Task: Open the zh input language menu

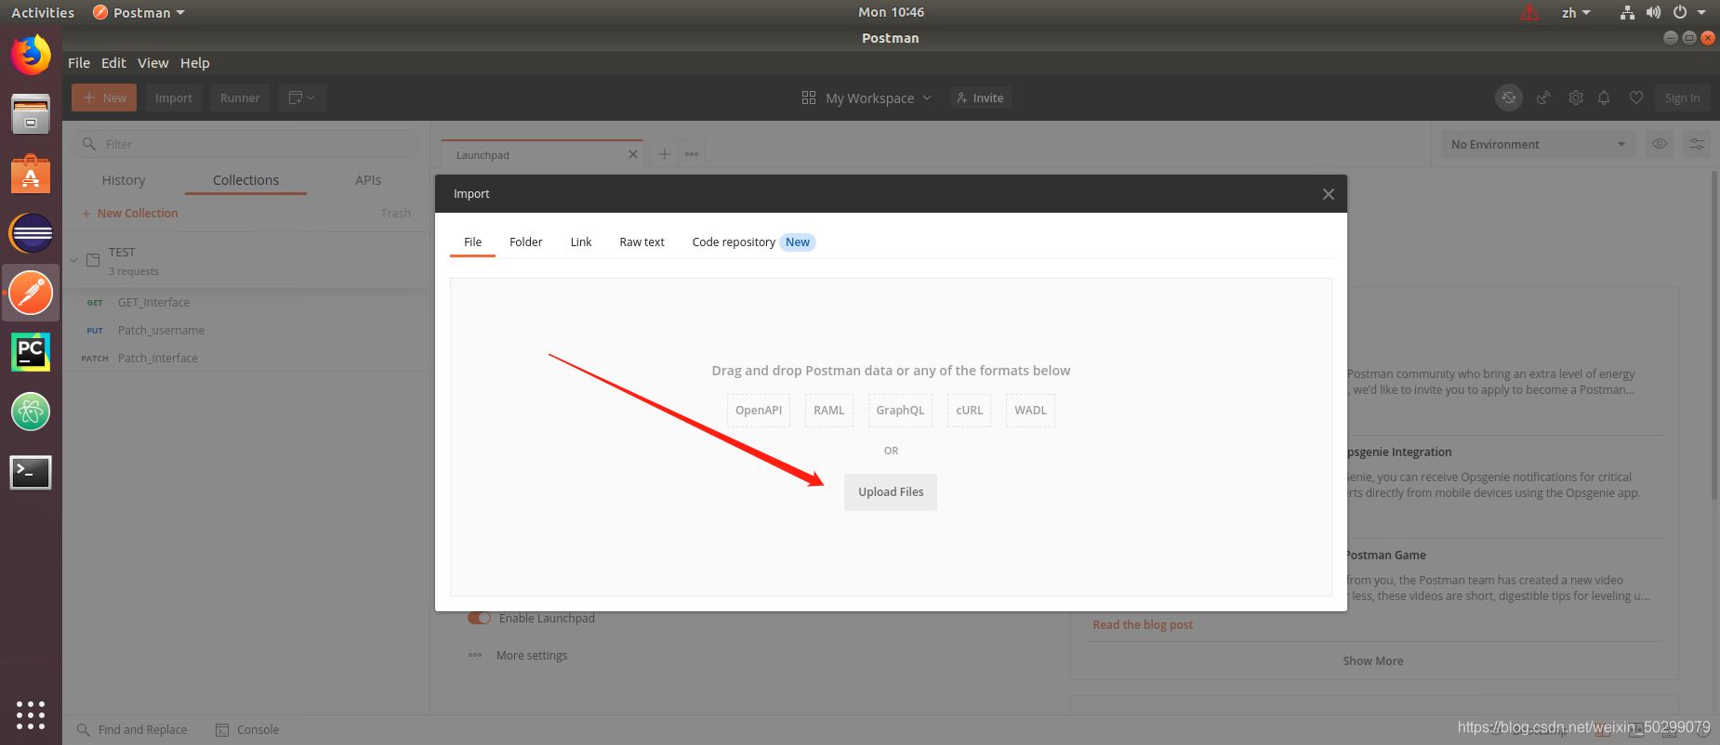Action: coord(1576,12)
